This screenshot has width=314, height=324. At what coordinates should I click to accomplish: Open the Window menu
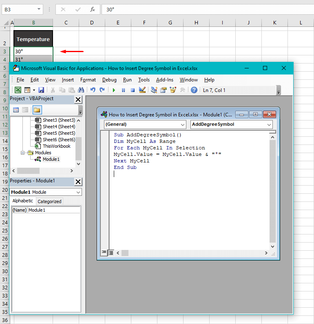[x=188, y=80]
